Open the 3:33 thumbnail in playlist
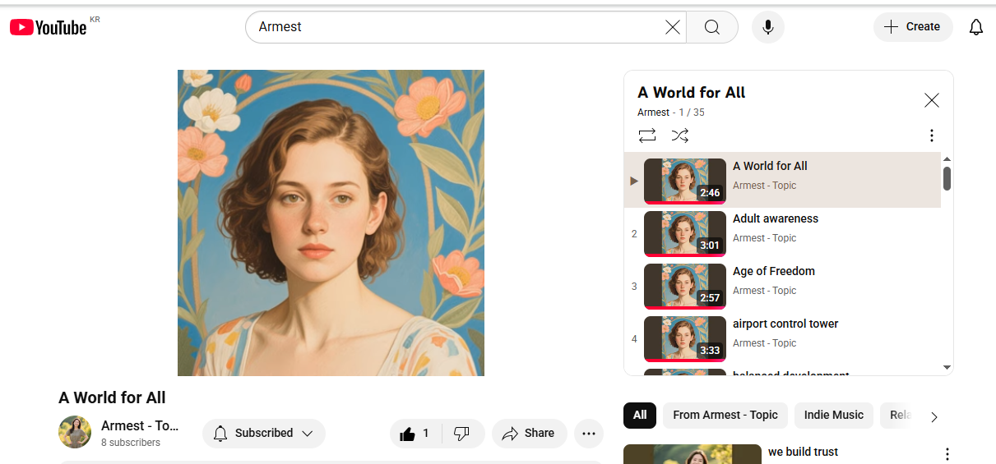 [685, 338]
